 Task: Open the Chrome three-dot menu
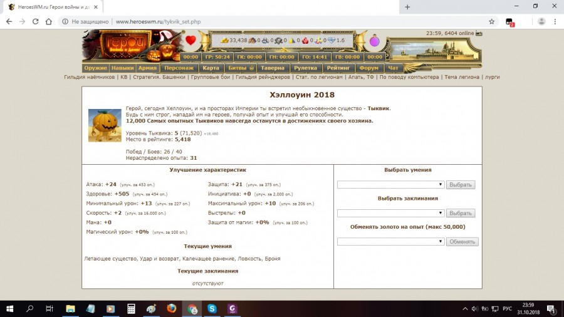pos(555,21)
